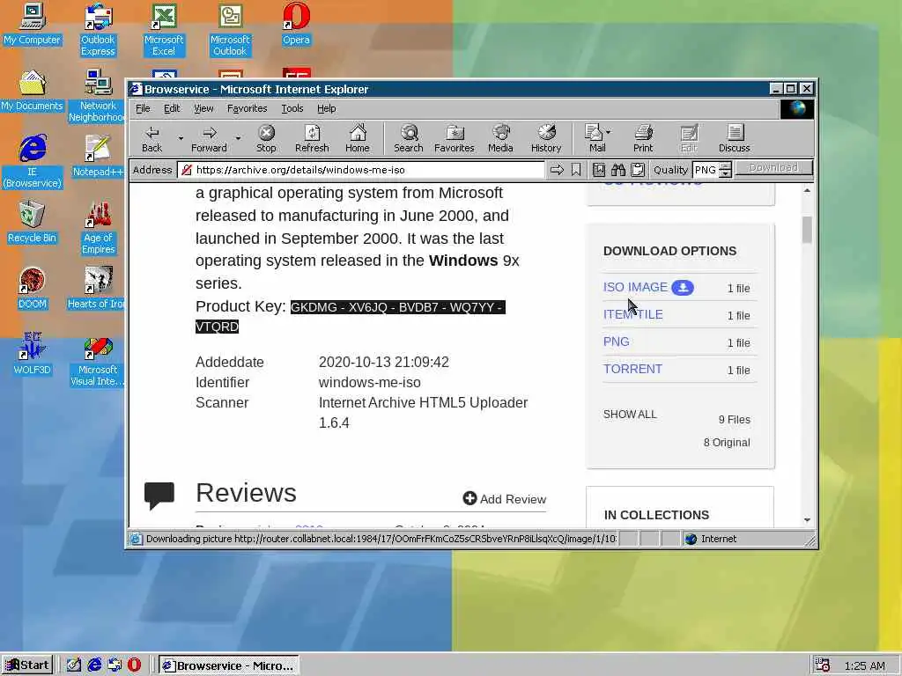Open the View menu
The width and height of the screenshot is (902, 676).
(x=203, y=108)
